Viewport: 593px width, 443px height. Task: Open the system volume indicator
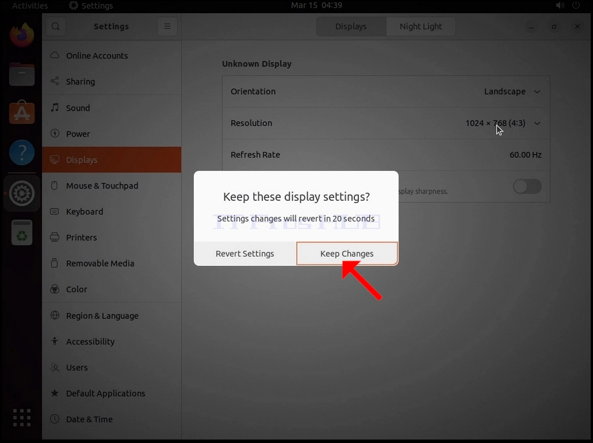coord(560,5)
